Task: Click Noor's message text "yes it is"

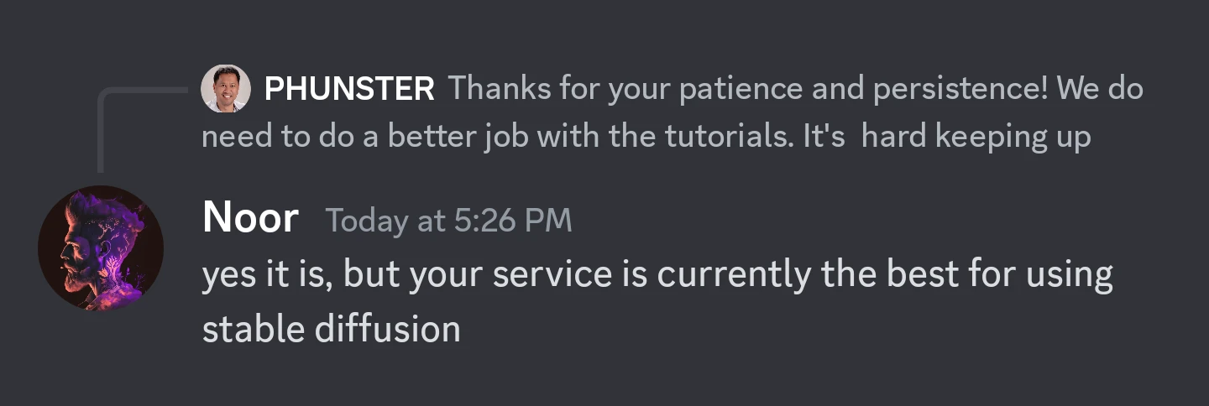Action: pos(267,276)
